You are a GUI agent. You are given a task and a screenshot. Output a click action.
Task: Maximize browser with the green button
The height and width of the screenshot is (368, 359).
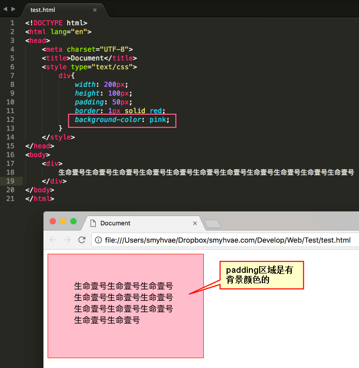tap(73, 221)
